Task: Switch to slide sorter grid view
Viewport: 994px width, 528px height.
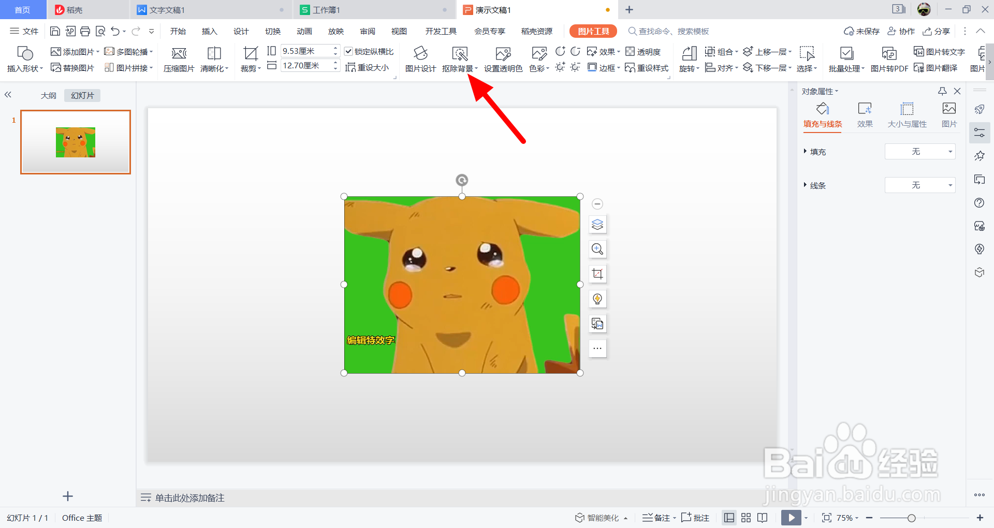Action: (x=746, y=518)
